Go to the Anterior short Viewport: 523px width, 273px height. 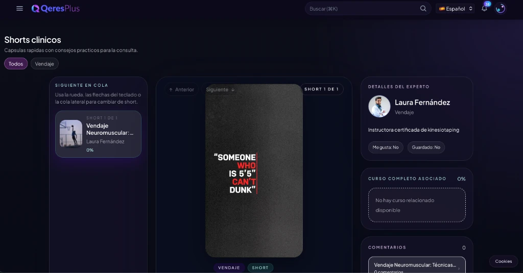[182, 89]
